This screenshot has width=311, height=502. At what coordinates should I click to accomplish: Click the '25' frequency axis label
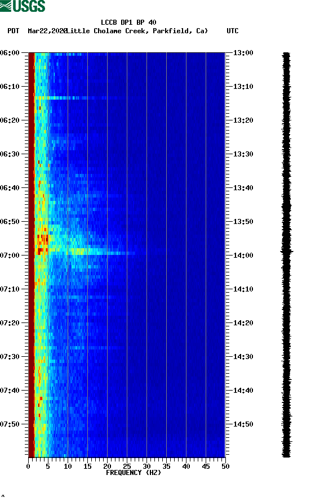click(127, 467)
